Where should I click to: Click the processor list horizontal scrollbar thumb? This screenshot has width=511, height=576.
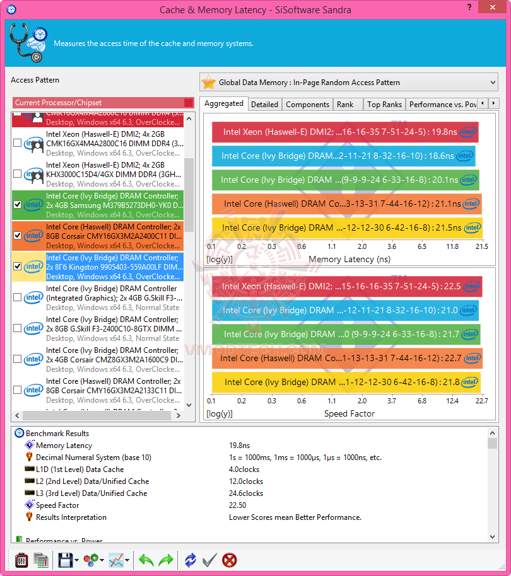click(x=97, y=415)
